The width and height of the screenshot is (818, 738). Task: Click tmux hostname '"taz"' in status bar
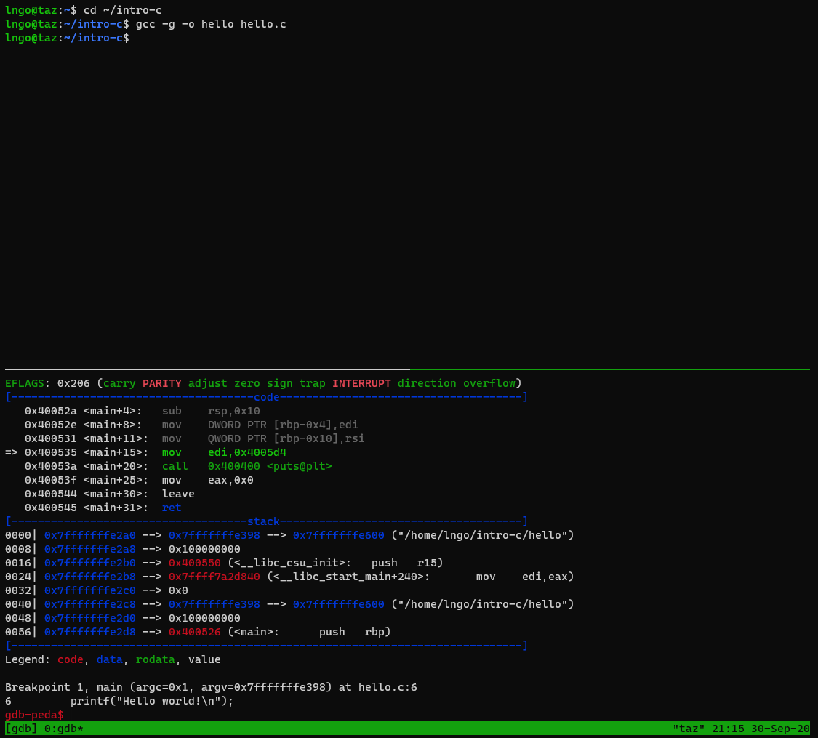[x=689, y=729]
